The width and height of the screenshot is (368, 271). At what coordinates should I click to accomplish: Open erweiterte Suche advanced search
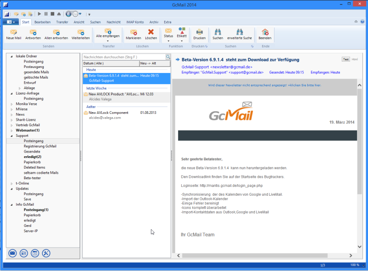click(x=239, y=34)
